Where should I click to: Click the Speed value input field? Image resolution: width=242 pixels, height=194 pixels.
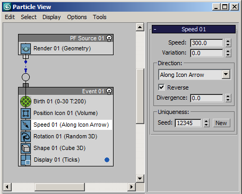[x=206, y=43]
